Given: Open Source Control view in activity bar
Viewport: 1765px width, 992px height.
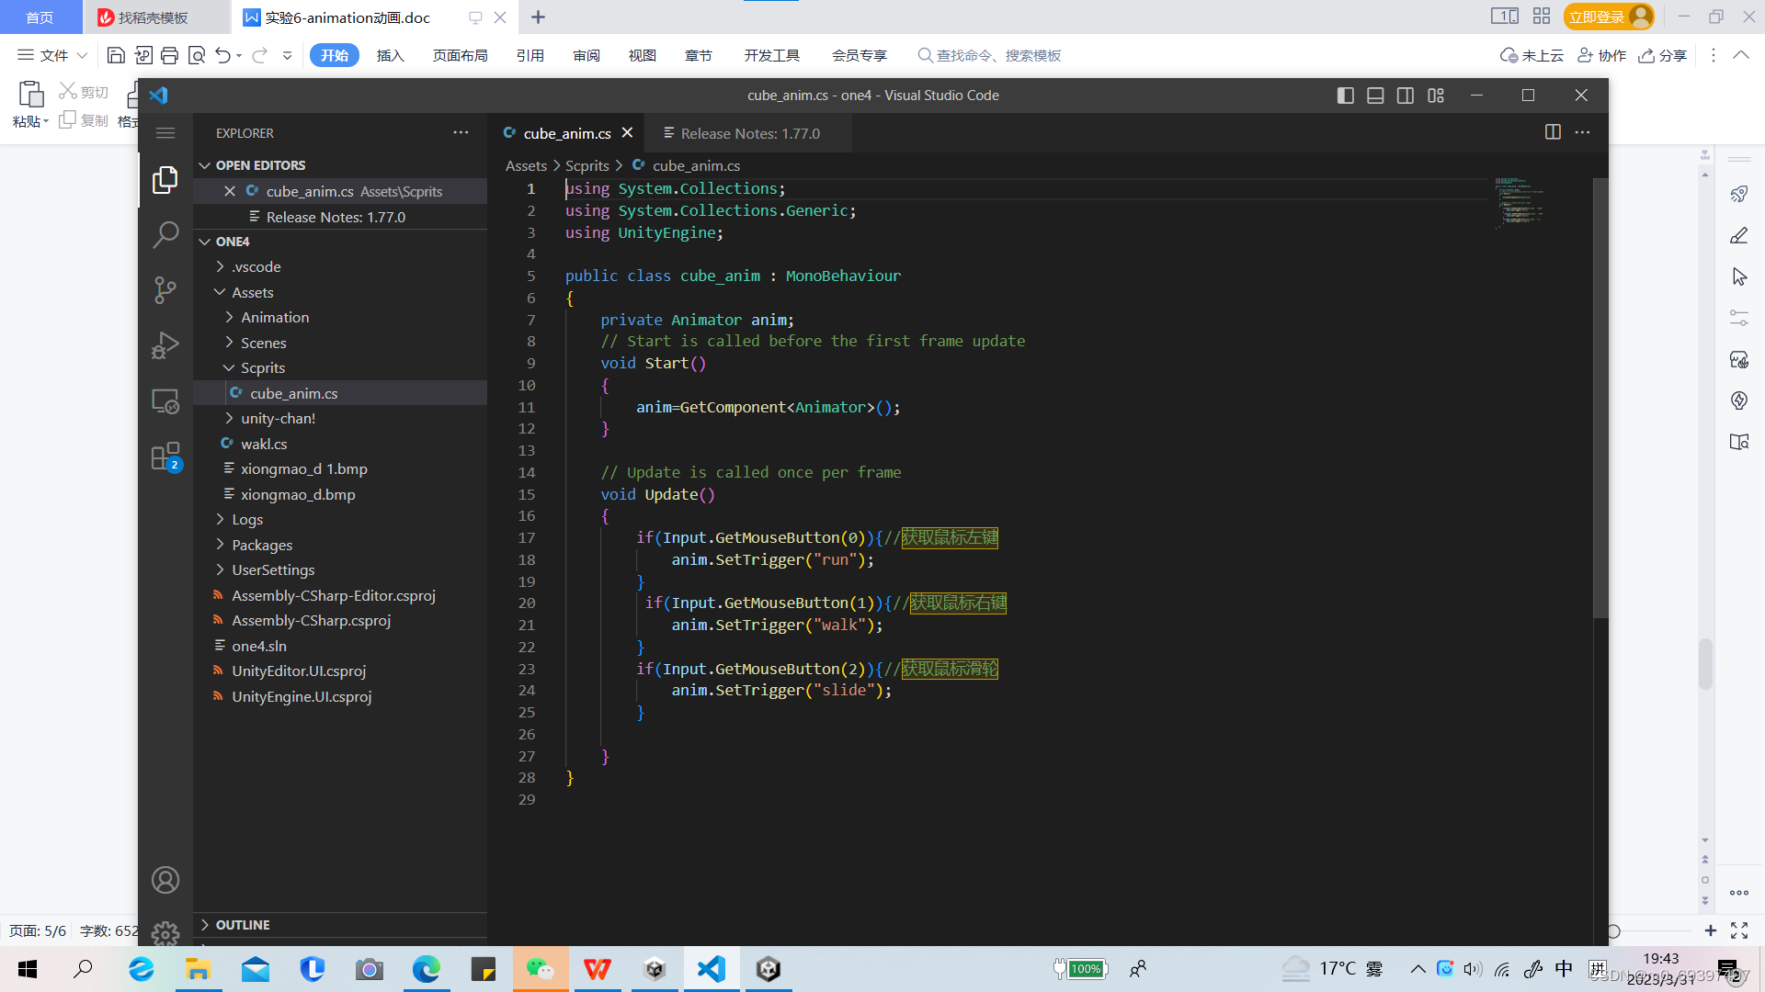Looking at the screenshot, I should pyautogui.click(x=165, y=290).
